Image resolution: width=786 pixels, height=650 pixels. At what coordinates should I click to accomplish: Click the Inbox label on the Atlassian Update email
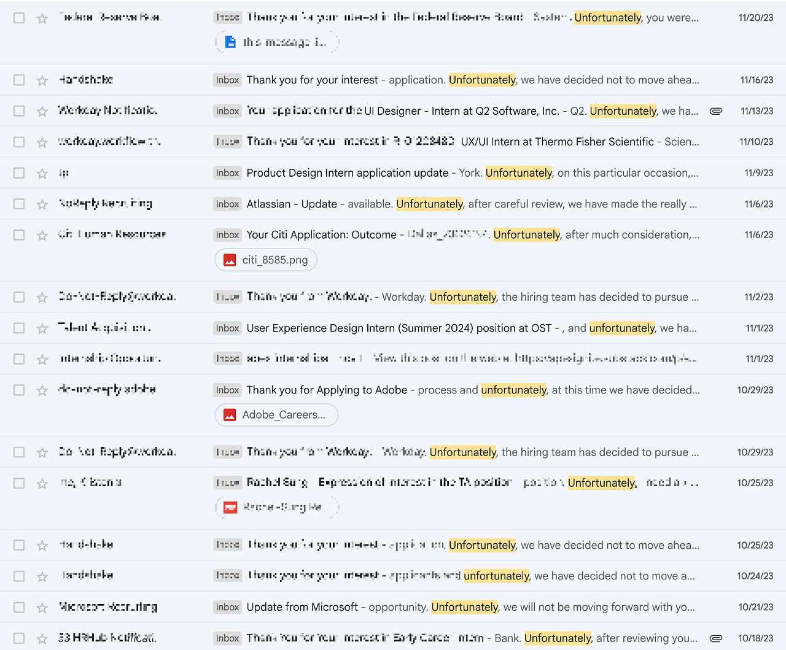click(x=227, y=204)
